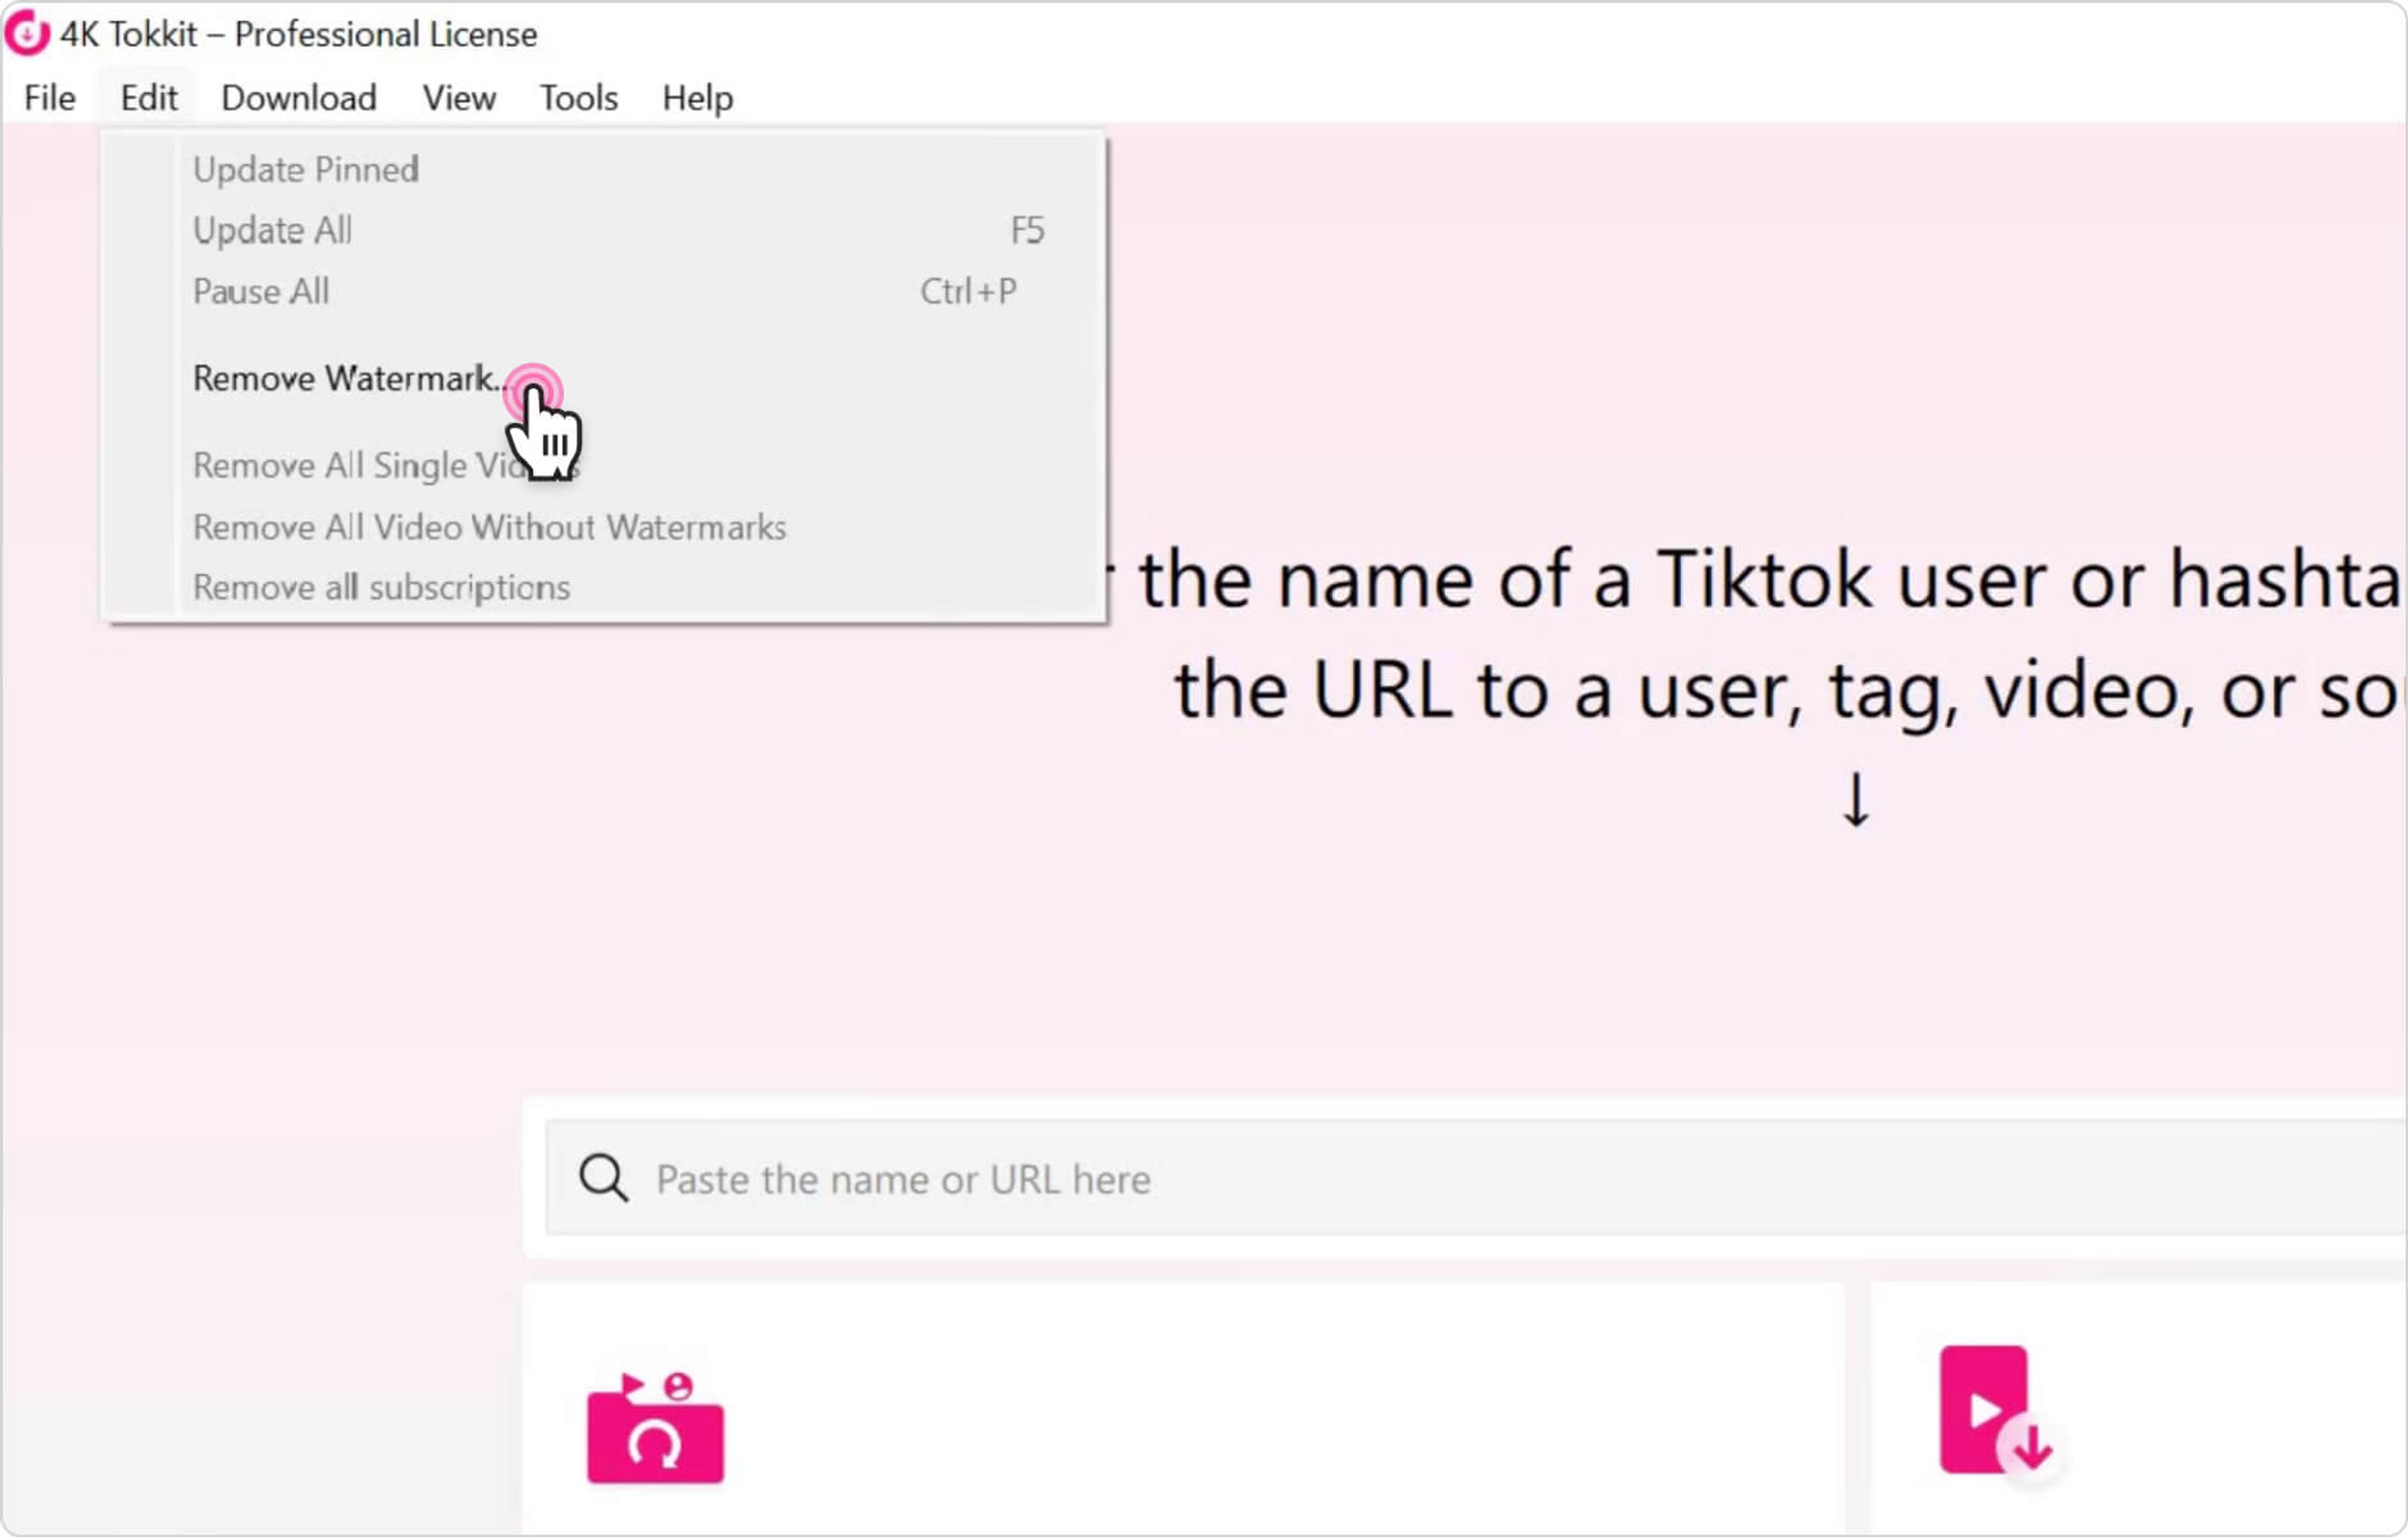Select Pause All menu item
The height and width of the screenshot is (1537, 2408).
(x=260, y=292)
